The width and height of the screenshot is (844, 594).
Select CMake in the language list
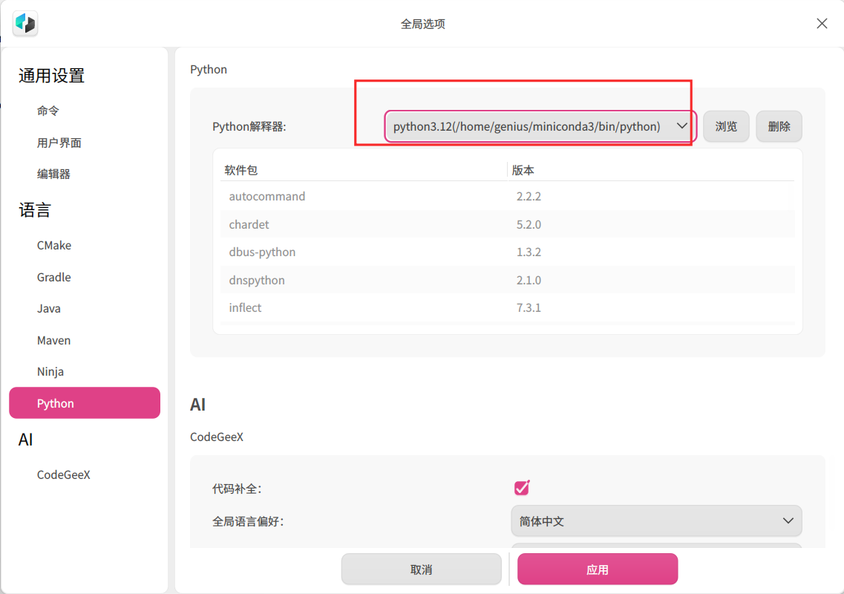pyautogui.click(x=54, y=245)
